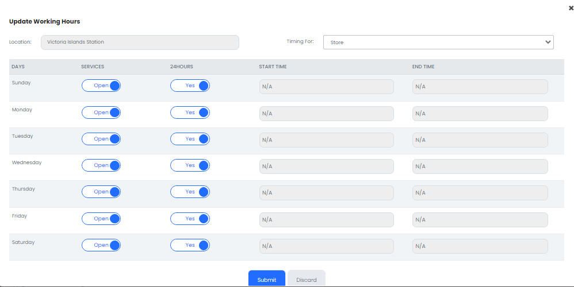
Task: Switch off Saturday 24hours Yes toggle
Action: click(x=190, y=245)
